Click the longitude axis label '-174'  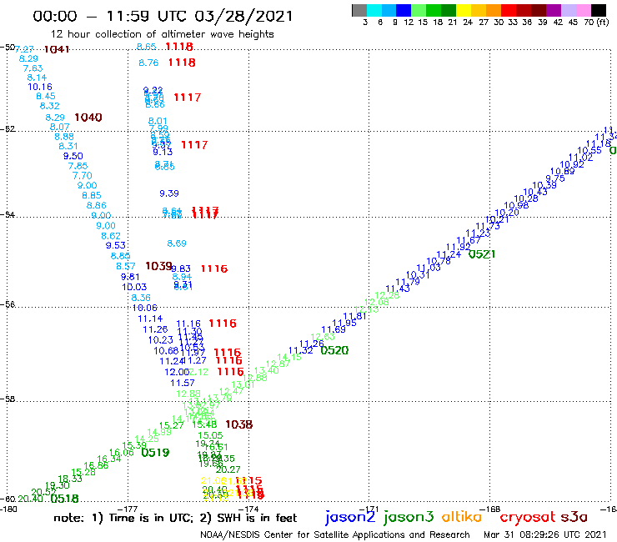click(x=248, y=509)
